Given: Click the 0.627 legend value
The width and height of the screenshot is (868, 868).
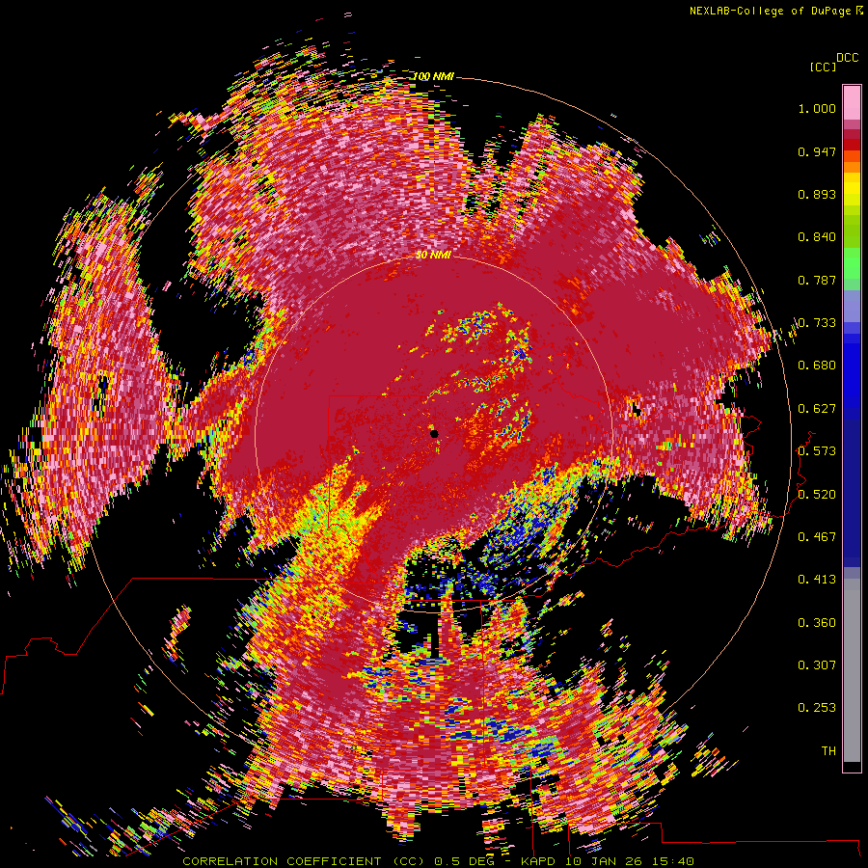Looking at the screenshot, I should (817, 409).
